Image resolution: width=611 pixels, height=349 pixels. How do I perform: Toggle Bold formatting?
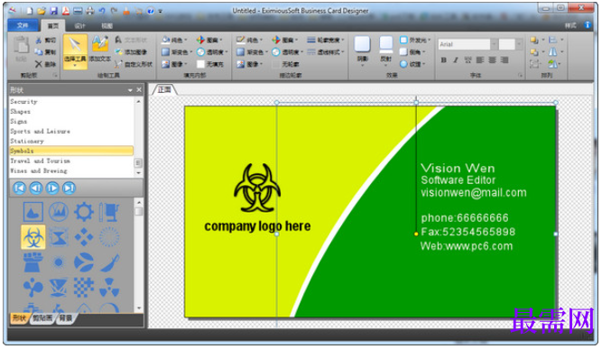[x=443, y=60]
